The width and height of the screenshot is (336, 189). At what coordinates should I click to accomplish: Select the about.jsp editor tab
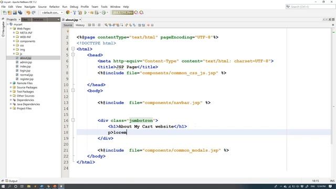coord(71,20)
